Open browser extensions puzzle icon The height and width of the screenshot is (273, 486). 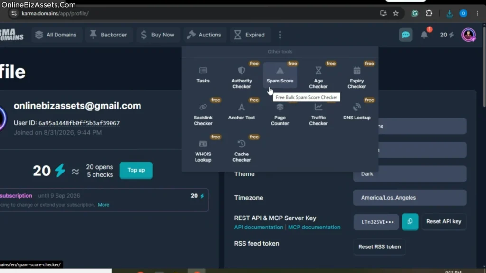(429, 13)
